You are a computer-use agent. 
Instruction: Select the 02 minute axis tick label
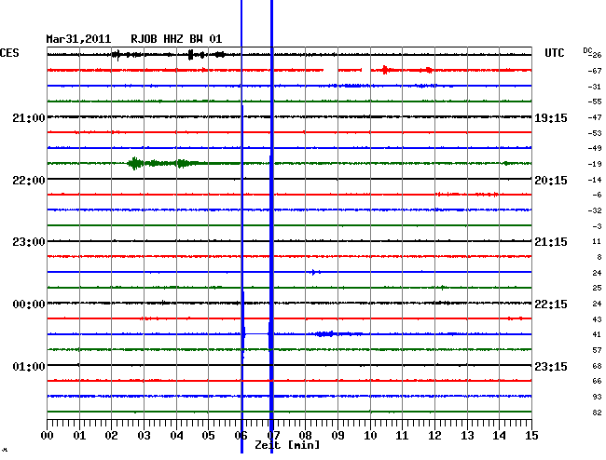(x=111, y=436)
